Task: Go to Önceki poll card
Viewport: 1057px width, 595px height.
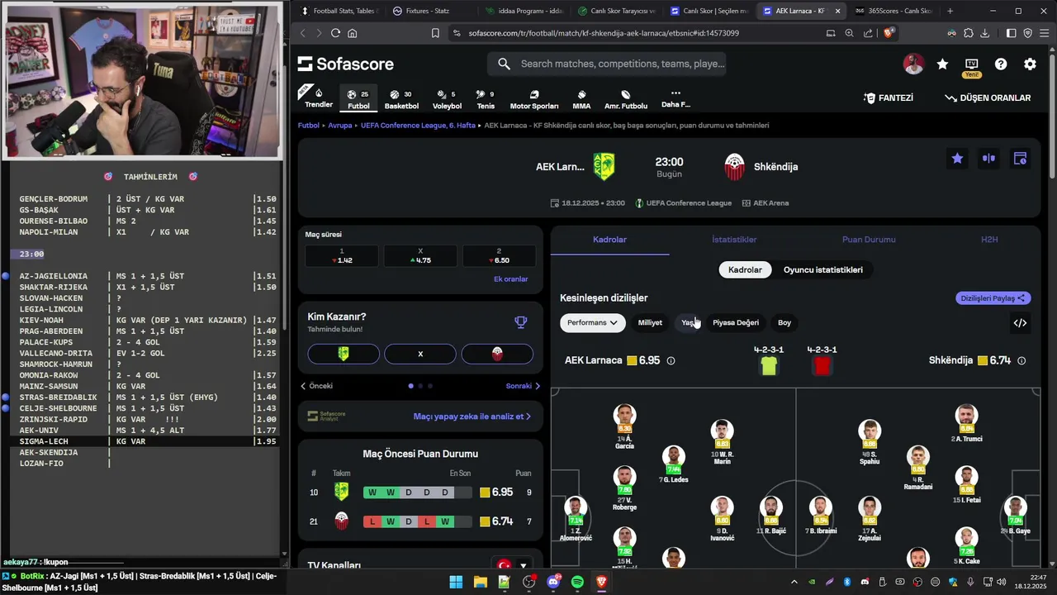Action: (316, 386)
